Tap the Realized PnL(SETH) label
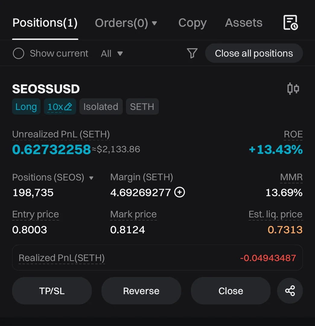315x326 pixels. pyautogui.click(x=62, y=258)
